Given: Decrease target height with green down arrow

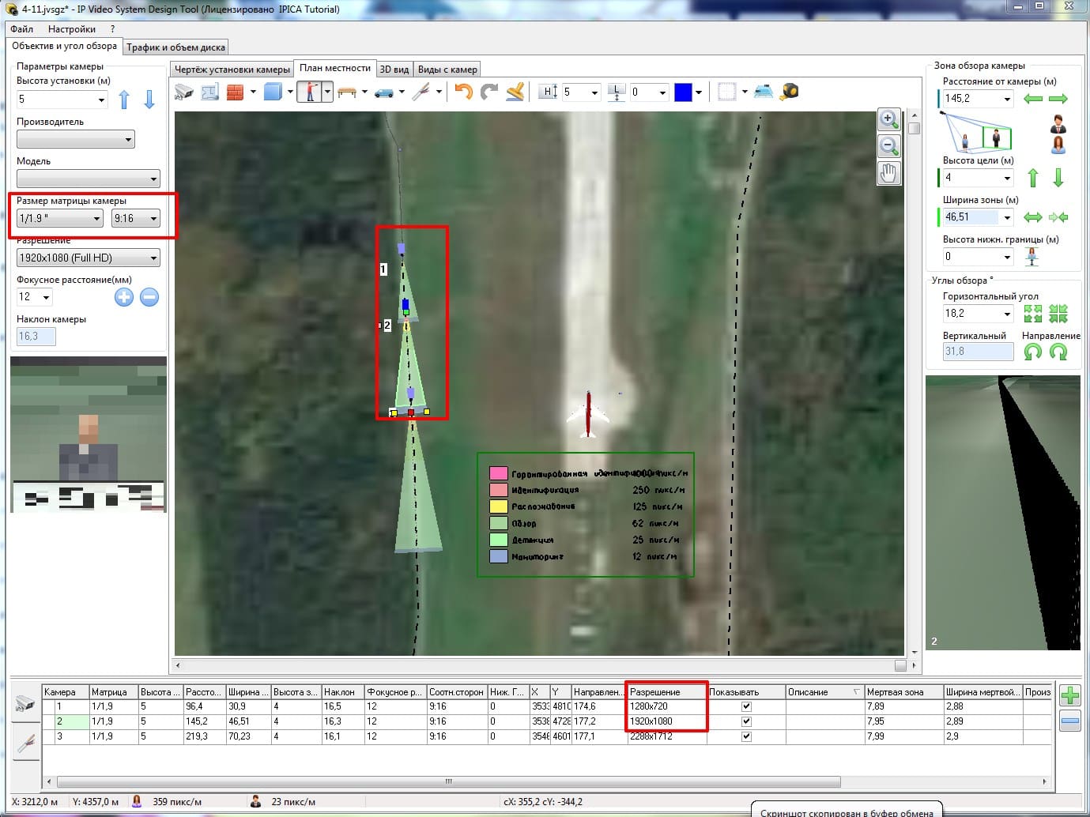Looking at the screenshot, I should 1058,178.
